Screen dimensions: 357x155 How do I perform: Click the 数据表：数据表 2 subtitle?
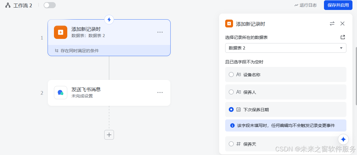(x=88, y=36)
